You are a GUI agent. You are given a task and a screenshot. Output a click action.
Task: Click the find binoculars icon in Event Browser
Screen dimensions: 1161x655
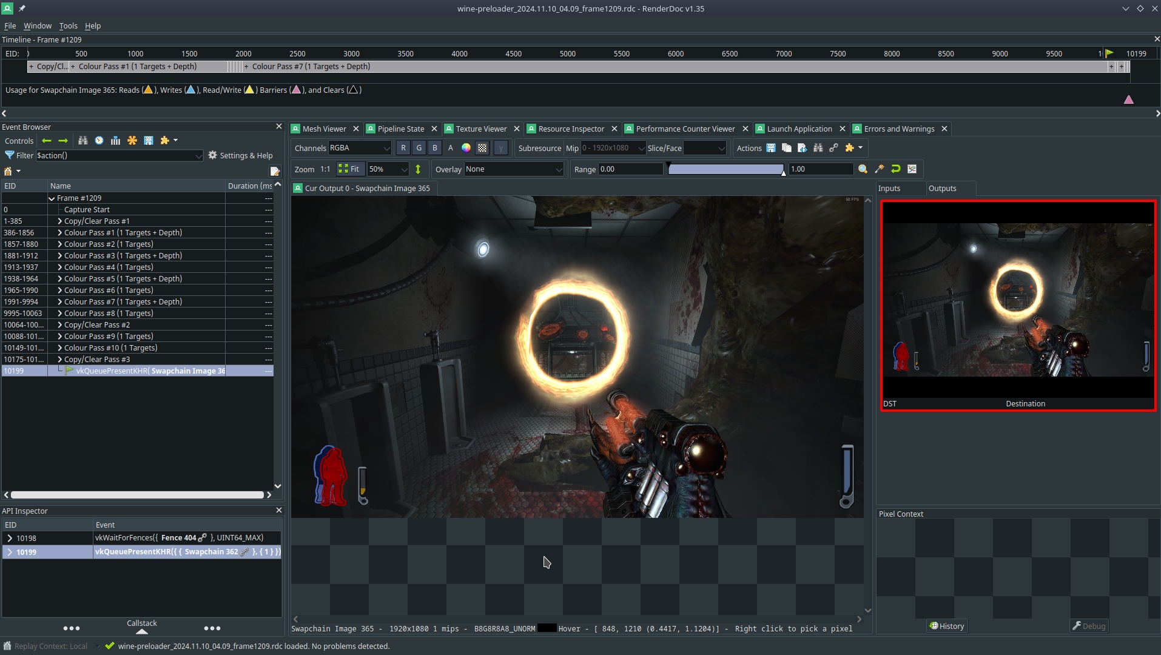tap(83, 141)
